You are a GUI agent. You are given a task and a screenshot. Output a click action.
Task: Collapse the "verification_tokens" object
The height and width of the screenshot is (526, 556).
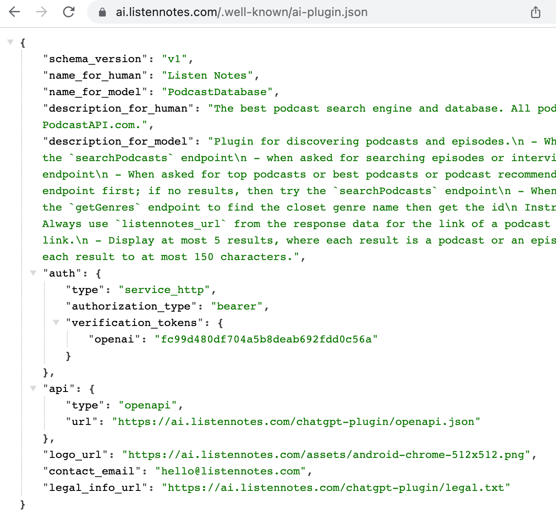click(56, 322)
